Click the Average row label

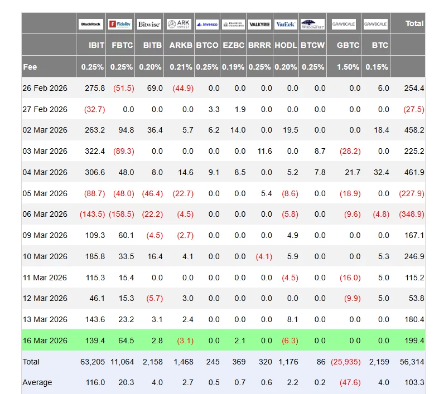click(x=37, y=382)
